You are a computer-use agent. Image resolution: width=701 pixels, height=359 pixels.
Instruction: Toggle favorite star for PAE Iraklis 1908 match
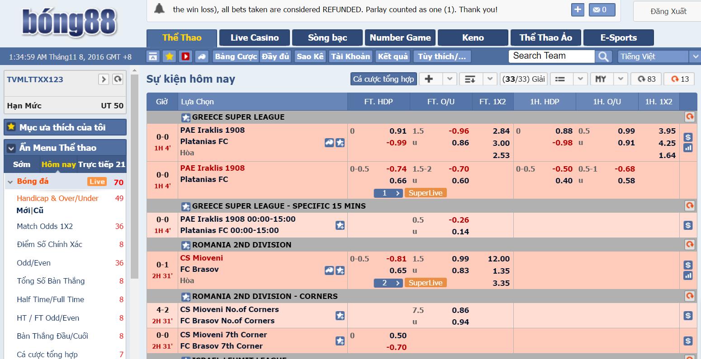pos(340,143)
